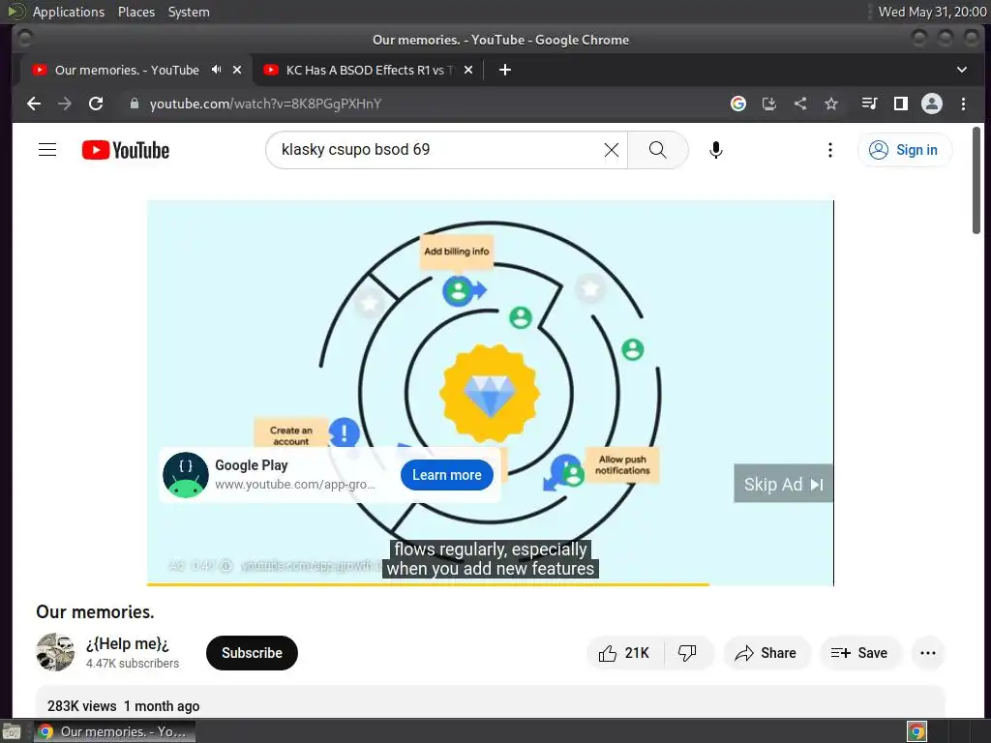Image resolution: width=991 pixels, height=743 pixels.
Task: Save the video to a playlist
Action: click(x=859, y=653)
